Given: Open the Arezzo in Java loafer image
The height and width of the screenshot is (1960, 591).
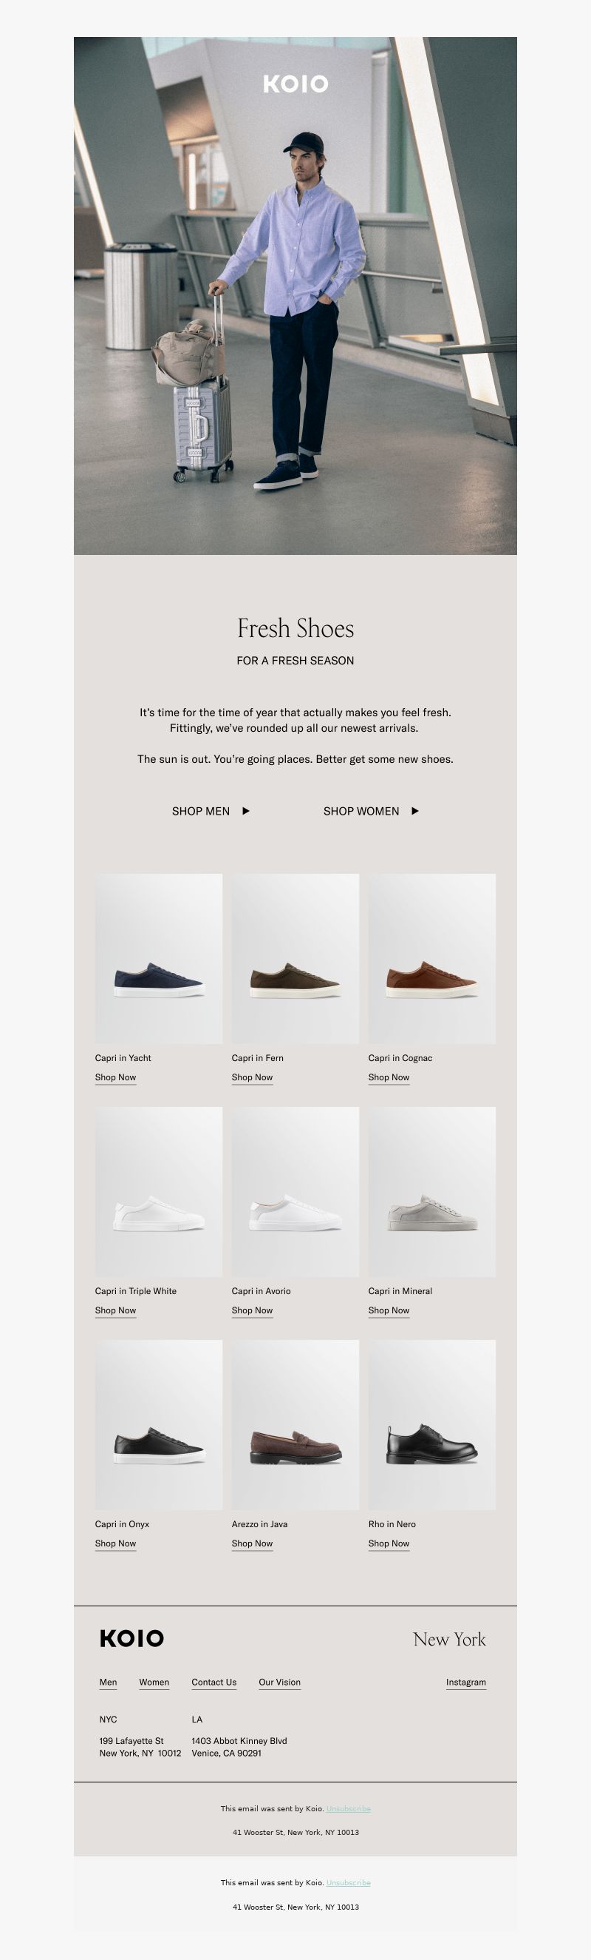Looking at the screenshot, I should (x=295, y=1425).
